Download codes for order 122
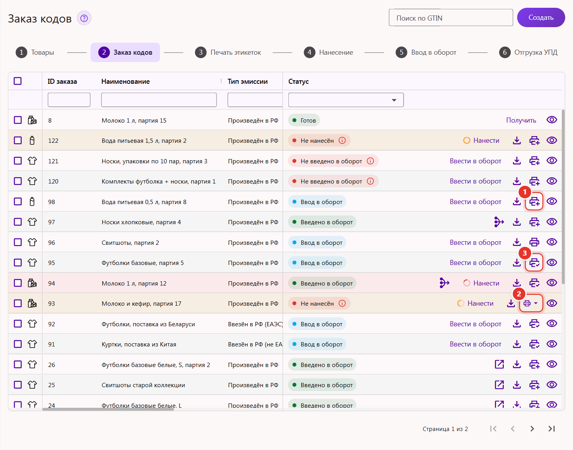 tap(517, 140)
